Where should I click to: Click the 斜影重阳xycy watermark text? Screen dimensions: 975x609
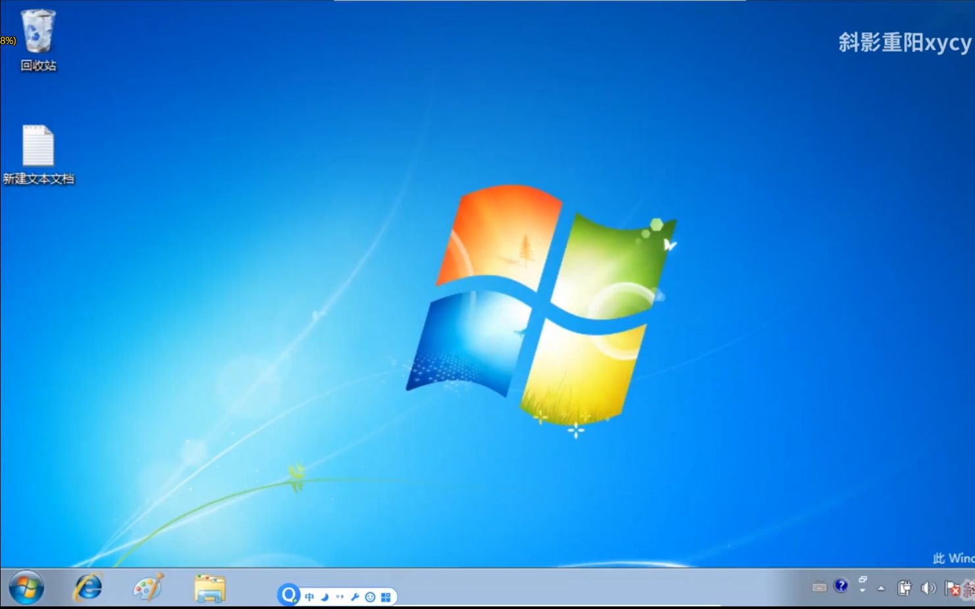(x=903, y=41)
